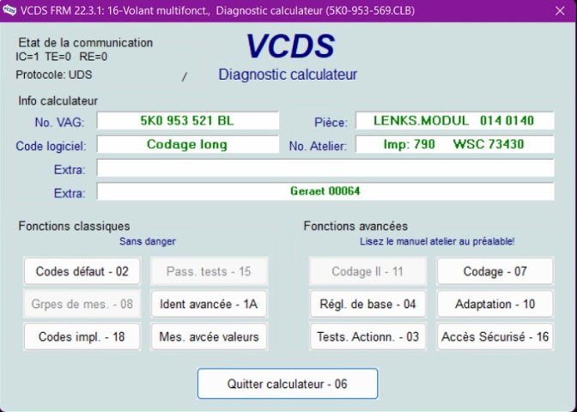Click the empty first Extra field
Viewport: 577px width, 412px height.
325,168
